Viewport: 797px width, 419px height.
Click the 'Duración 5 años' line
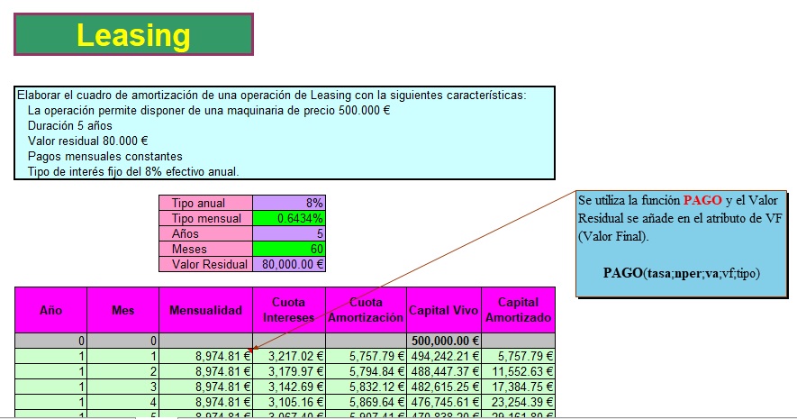tap(70, 125)
